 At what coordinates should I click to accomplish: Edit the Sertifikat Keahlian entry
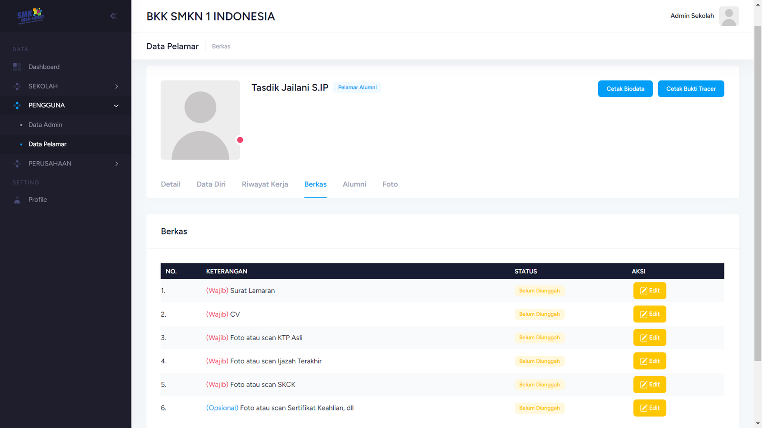(649, 408)
